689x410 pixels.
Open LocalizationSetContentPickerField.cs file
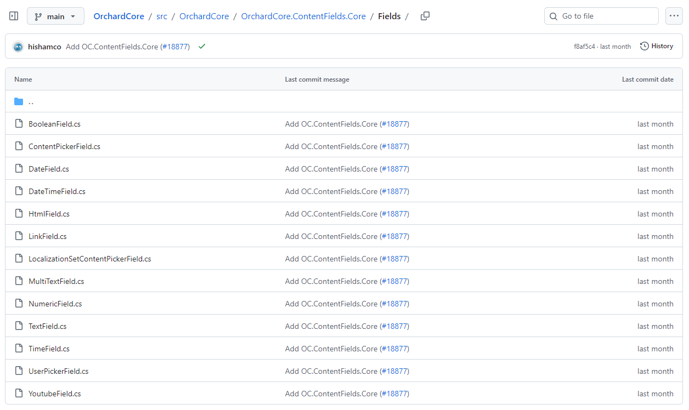click(x=90, y=259)
